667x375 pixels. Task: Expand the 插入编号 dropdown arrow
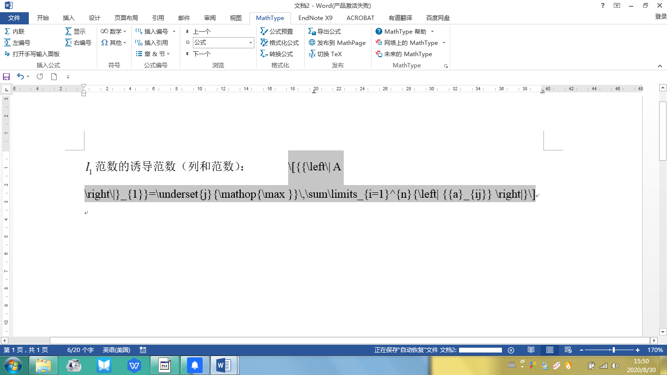tap(174, 31)
